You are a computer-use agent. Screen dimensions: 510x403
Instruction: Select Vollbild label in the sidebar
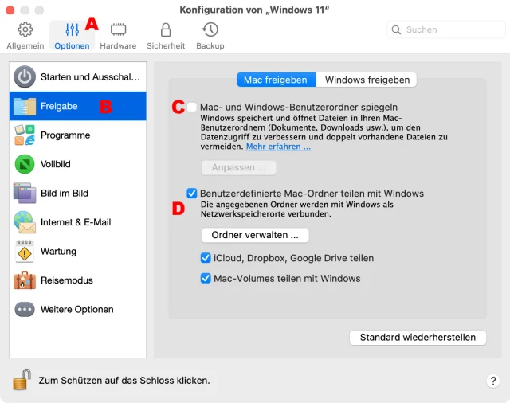pos(55,164)
